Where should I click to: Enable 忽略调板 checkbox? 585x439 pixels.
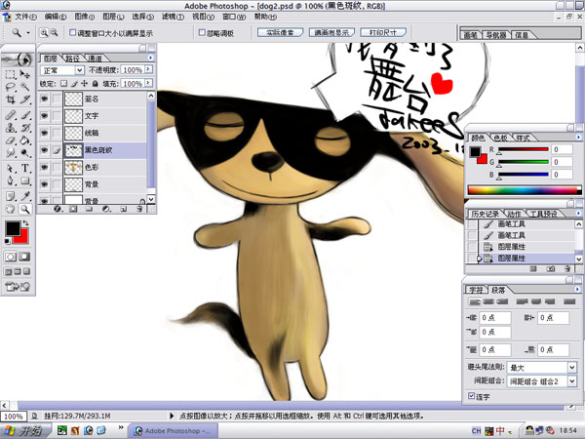tap(202, 33)
